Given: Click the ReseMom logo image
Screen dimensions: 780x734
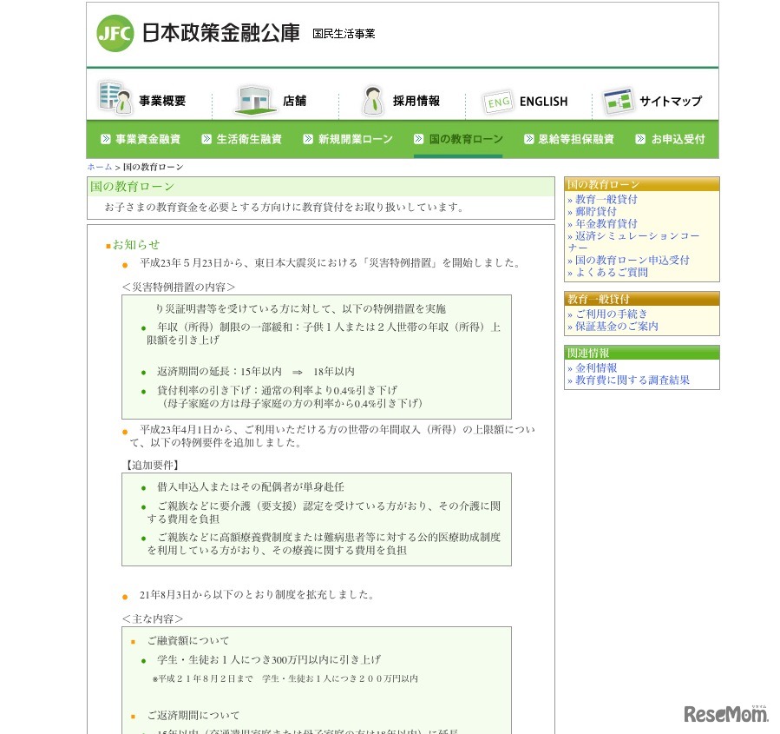Looking at the screenshot, I should coord(726,714).
